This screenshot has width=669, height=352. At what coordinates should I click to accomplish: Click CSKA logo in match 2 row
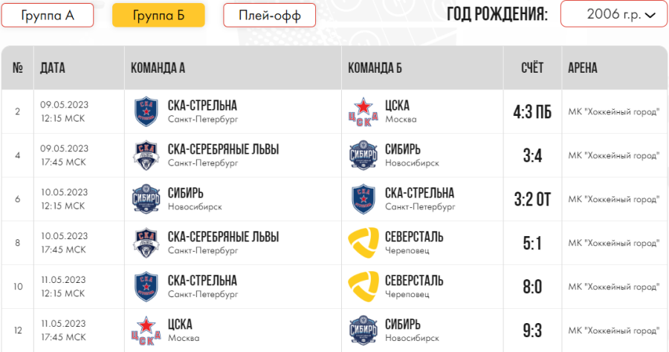363,112
